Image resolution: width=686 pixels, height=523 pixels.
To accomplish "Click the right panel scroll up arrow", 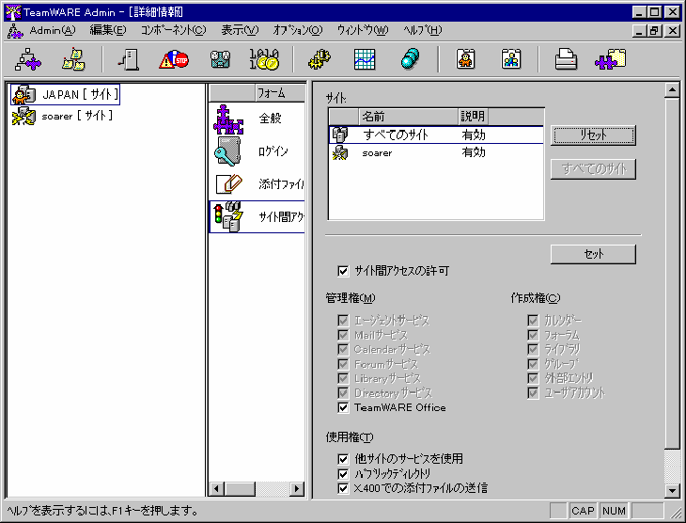I will pyautogui.click(x=672, y=90).
